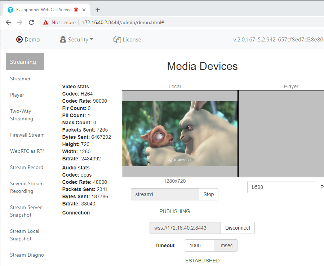Click the audio Bitrate 33040 line

click(x=79, y=204)
